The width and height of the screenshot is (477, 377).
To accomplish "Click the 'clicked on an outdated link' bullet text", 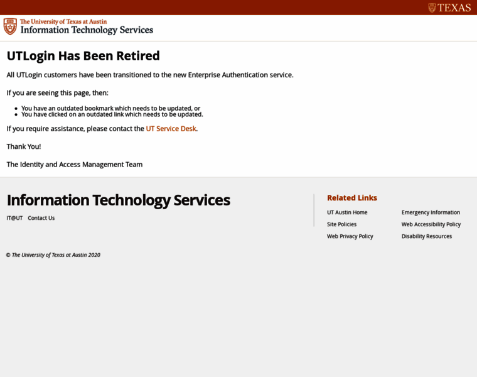I will click(x=112, y=114).
